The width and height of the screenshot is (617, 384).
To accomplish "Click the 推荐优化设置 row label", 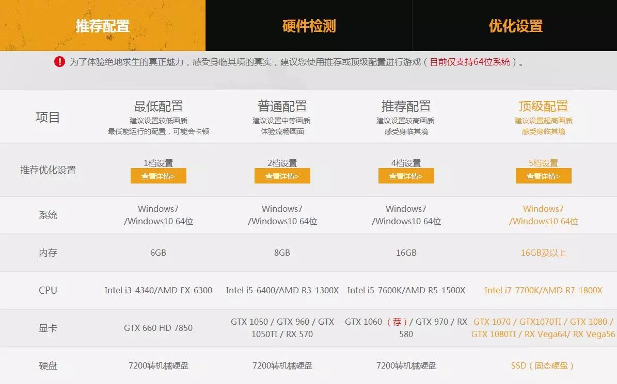I will 48,170.
